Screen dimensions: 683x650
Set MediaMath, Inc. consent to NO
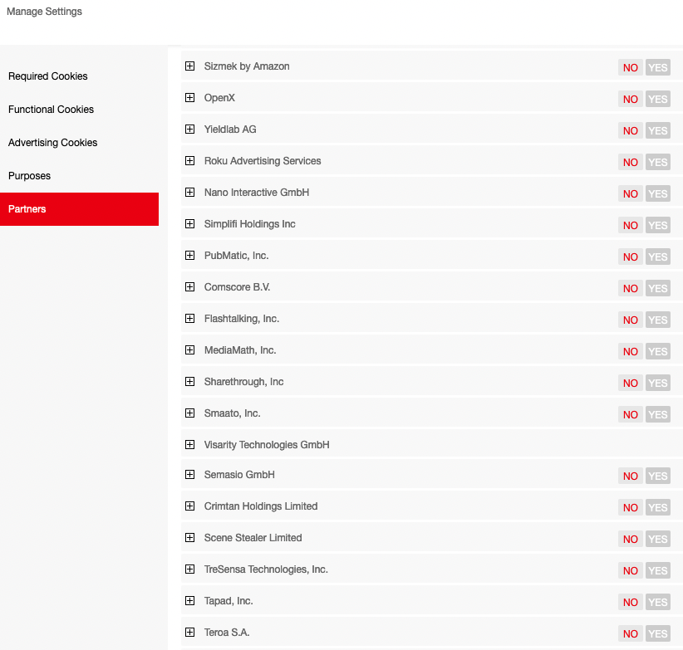click(x=631, y=351)
